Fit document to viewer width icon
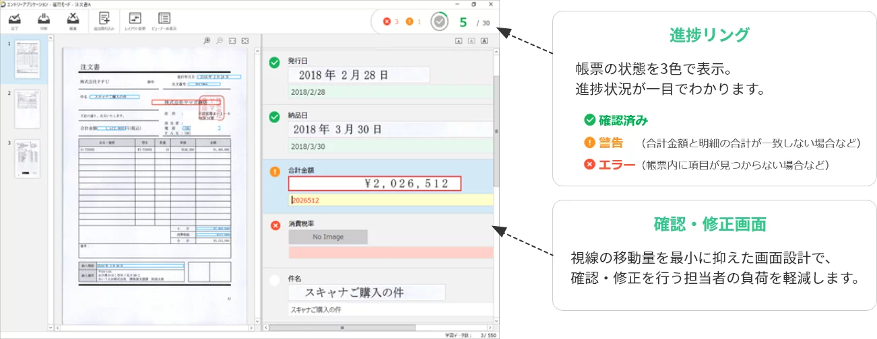Screen dimensions: 877x339 tap(232, 41)
